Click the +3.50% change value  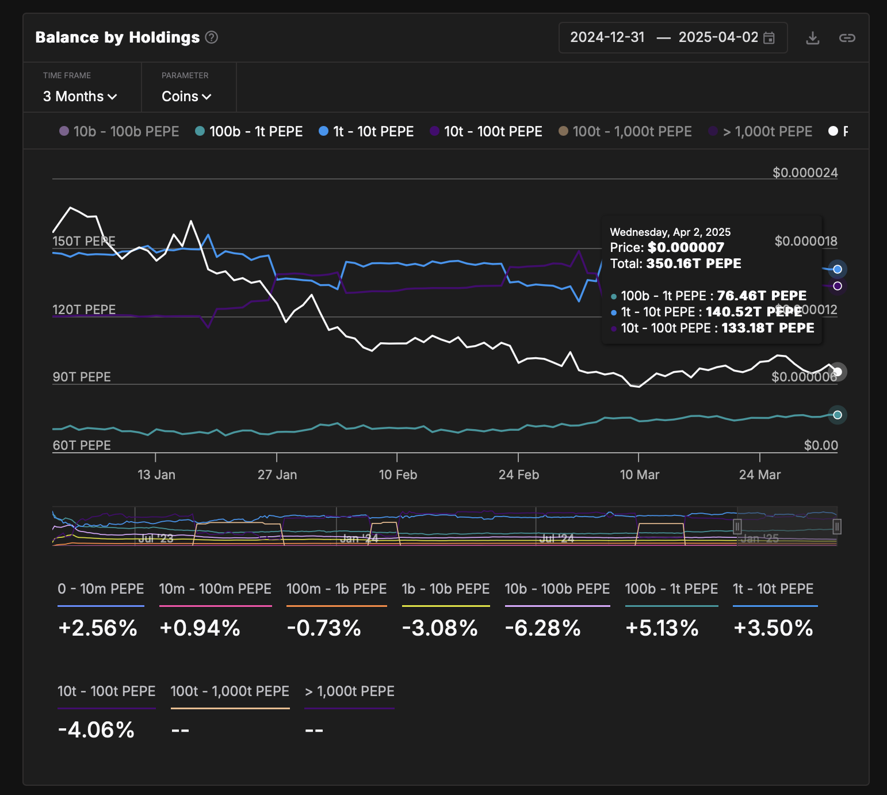point(773,628)
